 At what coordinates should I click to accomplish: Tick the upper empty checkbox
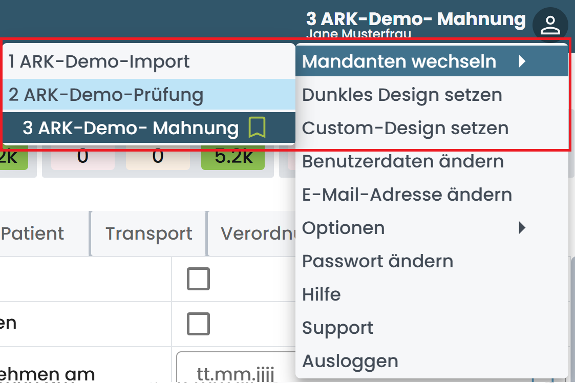pos(198,280)
